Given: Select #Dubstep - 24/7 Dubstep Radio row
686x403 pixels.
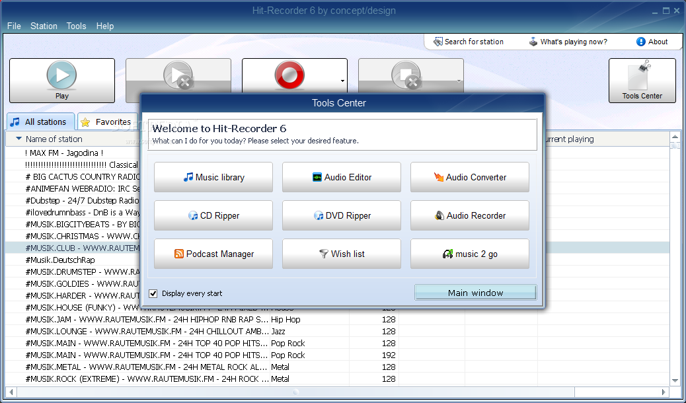Looking at the screenshot, I should pos(73,200).
